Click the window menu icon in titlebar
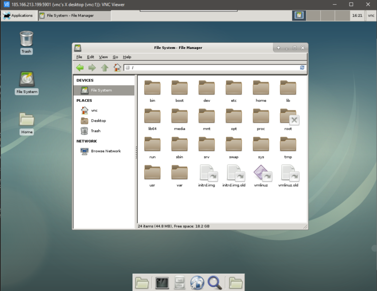 pyautogui.click(x=78, y=48)
